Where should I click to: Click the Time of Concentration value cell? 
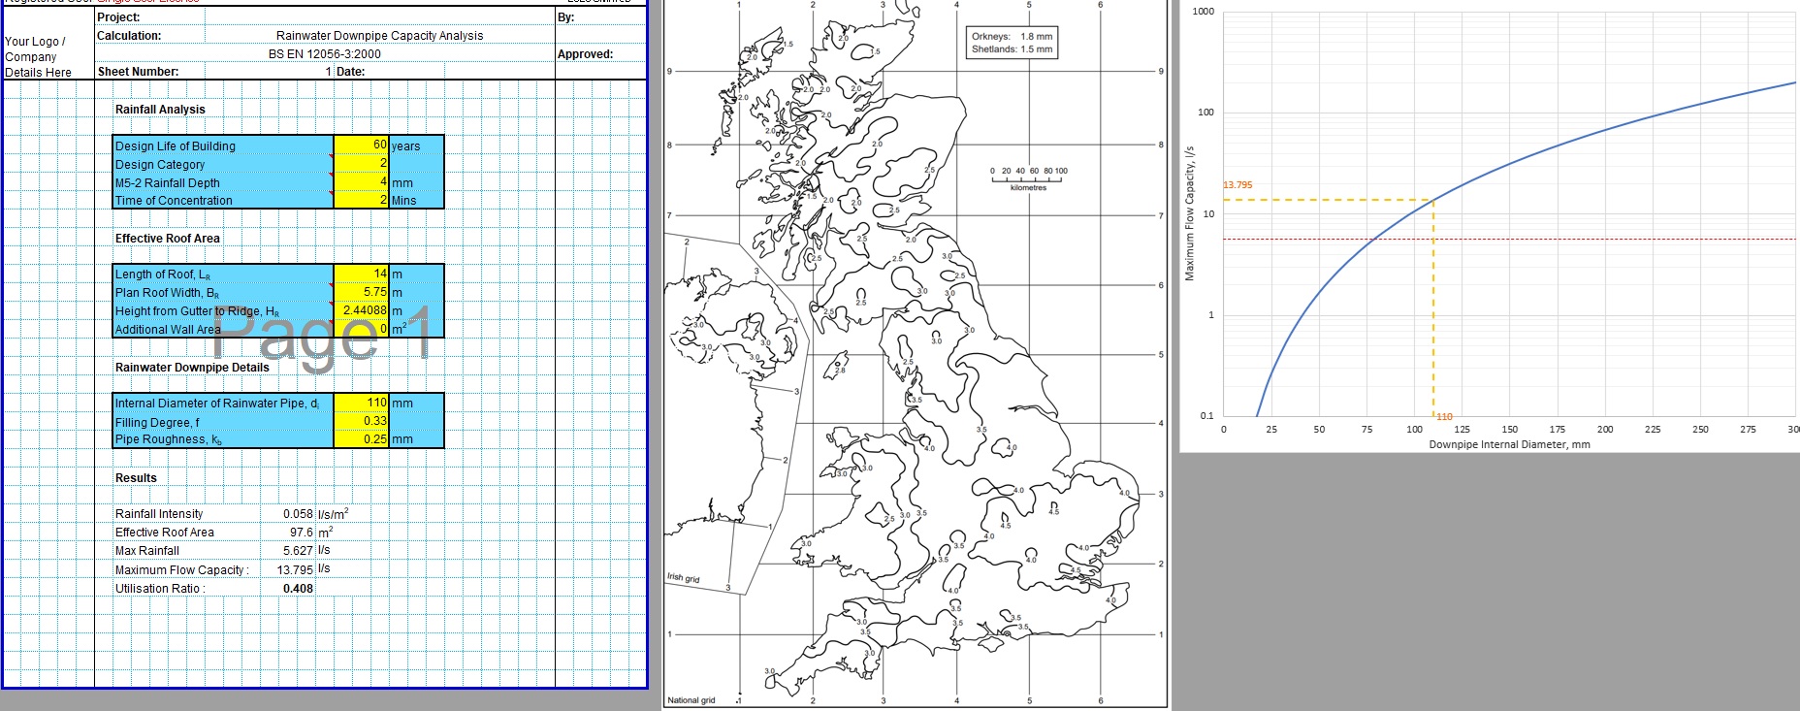[361, 201]
